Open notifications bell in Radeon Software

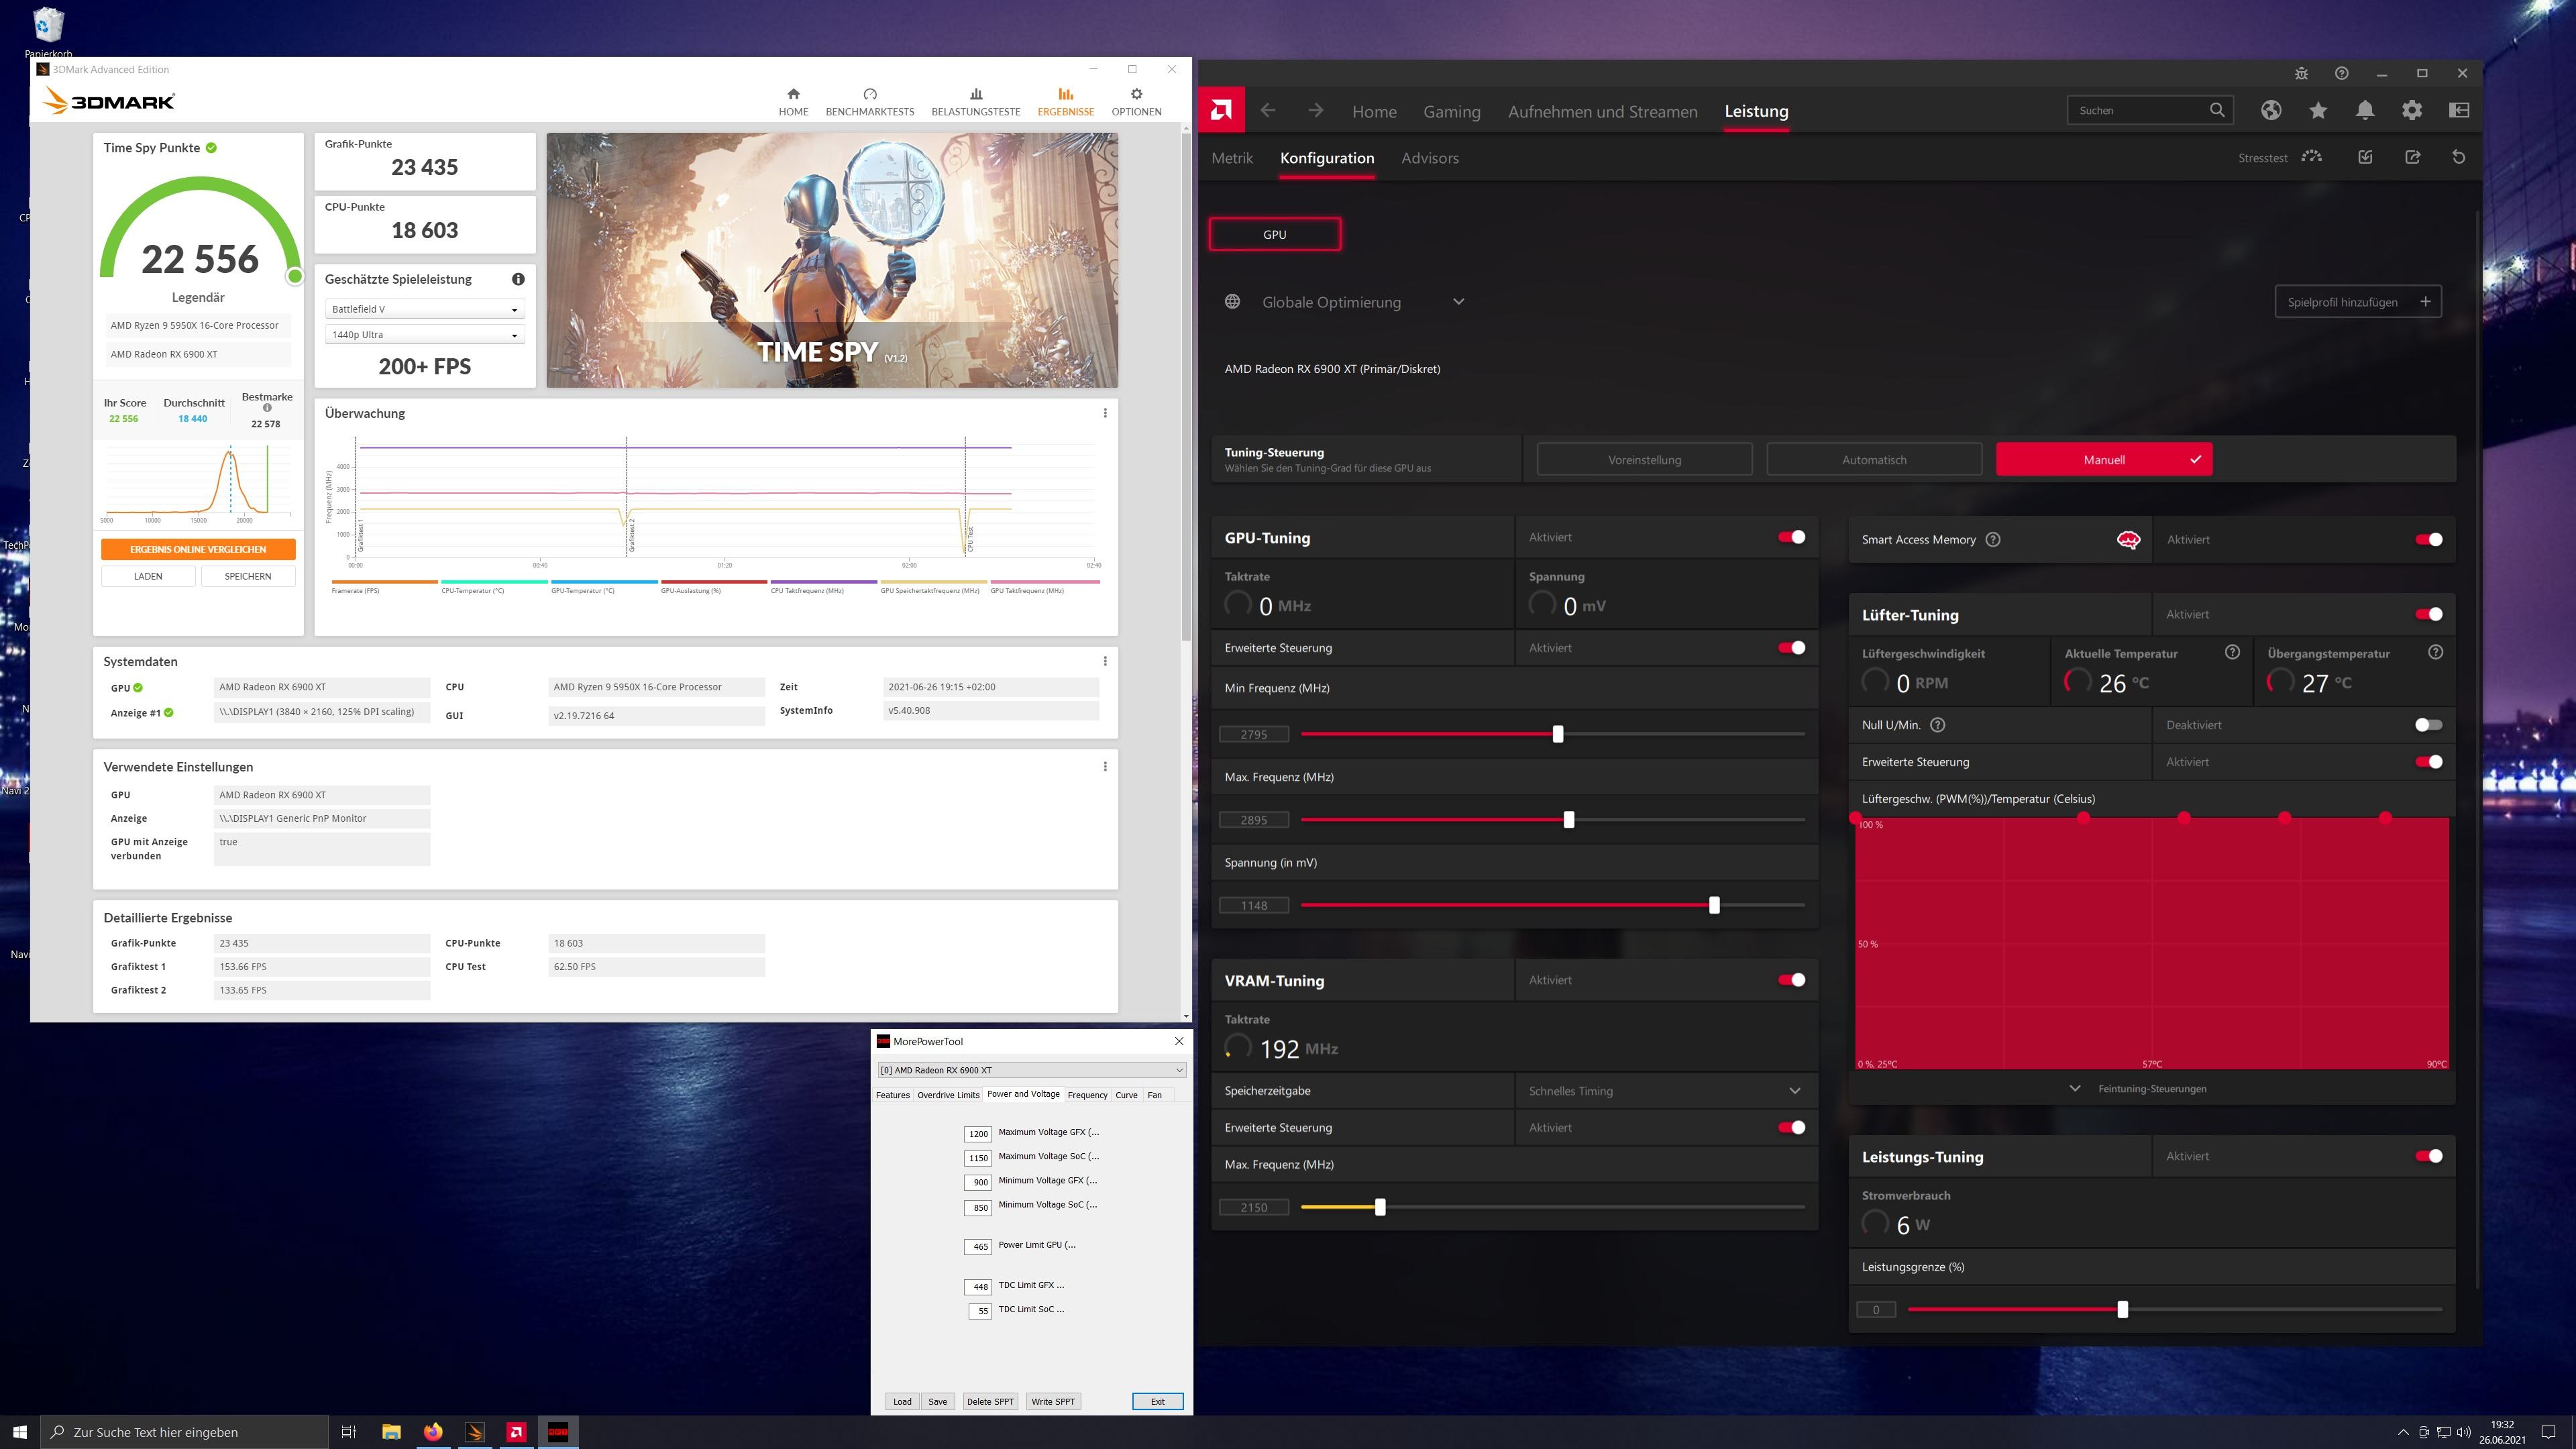click(x=2365, y=111)
